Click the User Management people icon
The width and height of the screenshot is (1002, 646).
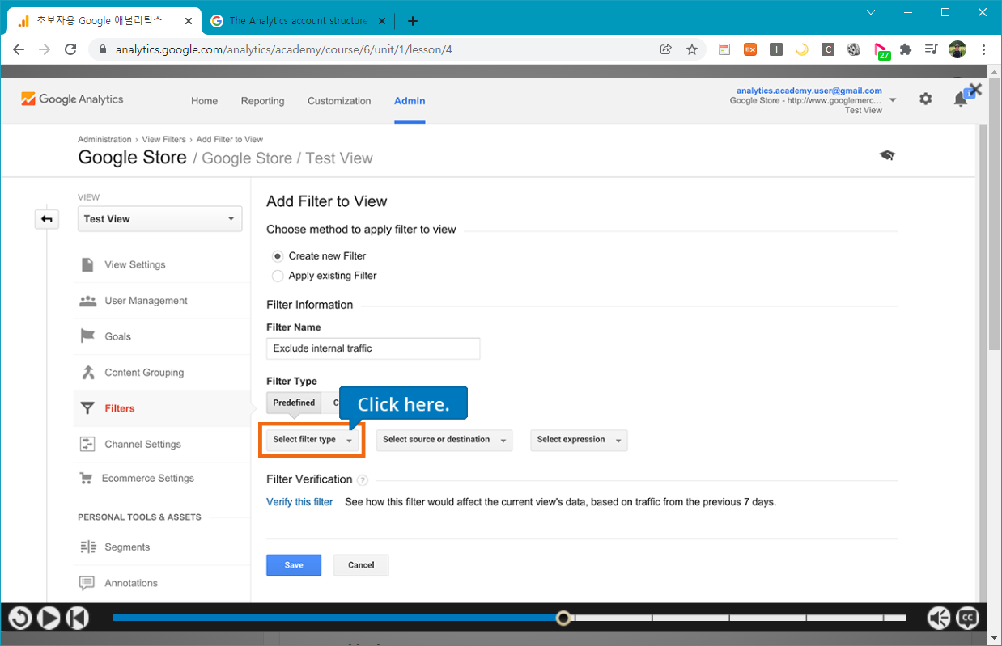tap(87, 301)
